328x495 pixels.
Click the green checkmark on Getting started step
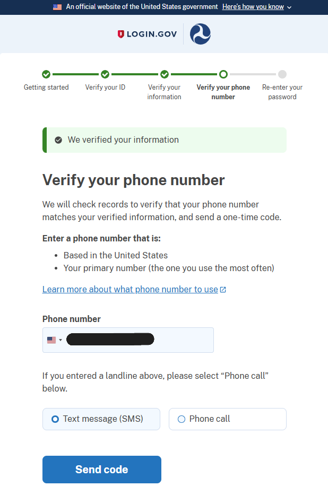[x=46, y=74]
